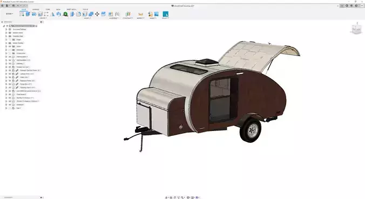Screen dimensions: 365x199
Task: Switch to the SHEET METAL tab
Action: point(71,10)
